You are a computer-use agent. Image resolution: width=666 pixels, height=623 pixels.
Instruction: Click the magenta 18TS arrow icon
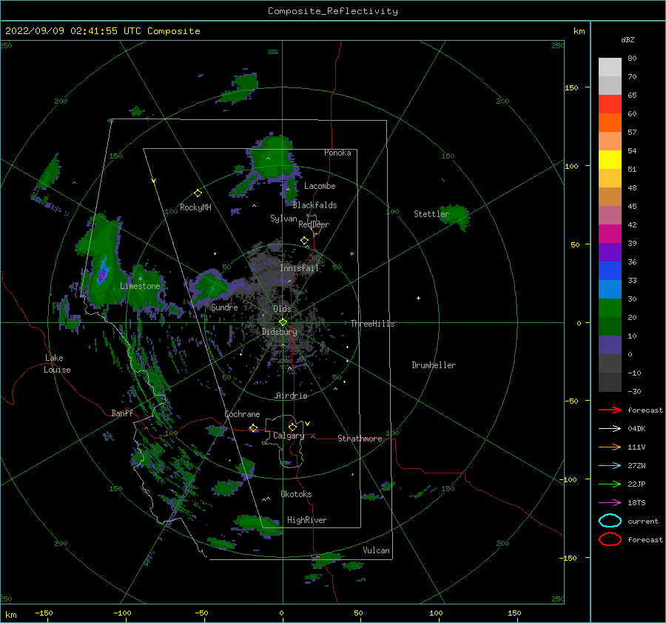click(610, 503)
